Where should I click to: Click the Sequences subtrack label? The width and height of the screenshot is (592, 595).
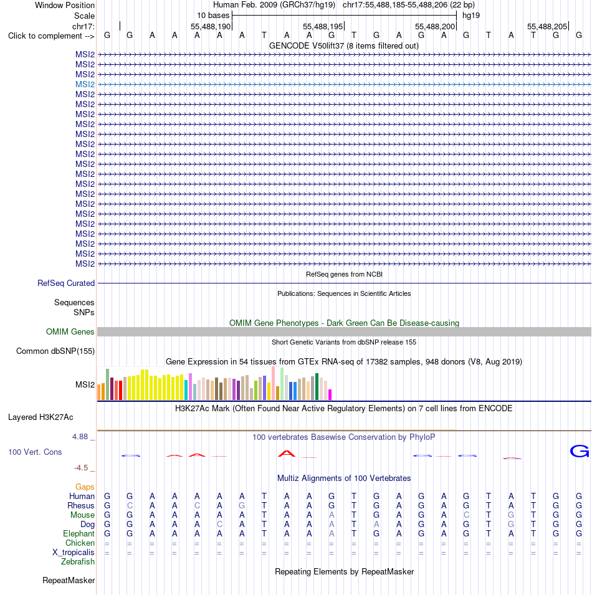coord(74,302)
